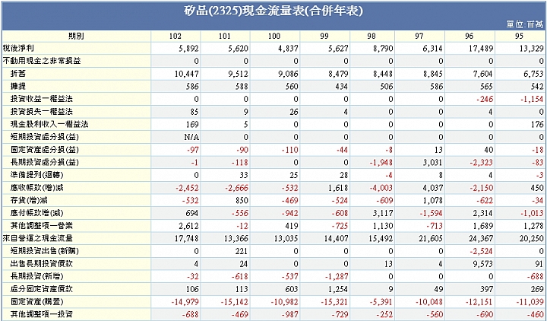Click the 攤提 row label
Image resolution: width=547 pixels, height=321 pixels.
[x=17, y=86]
